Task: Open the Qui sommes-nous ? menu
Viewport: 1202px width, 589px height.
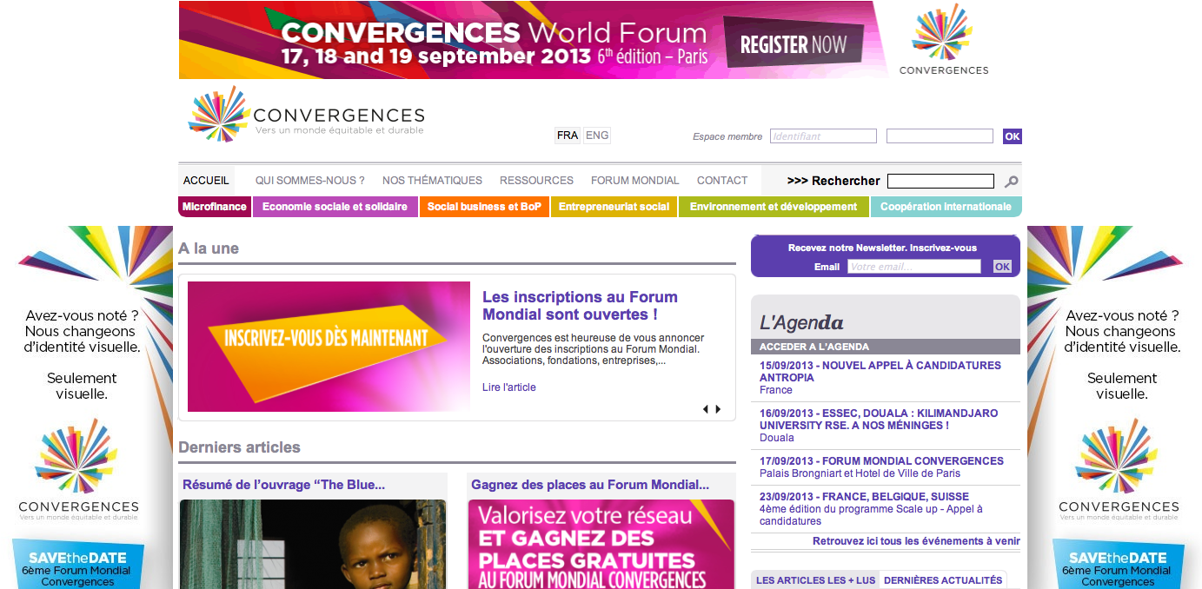Action: pos(309,181)
